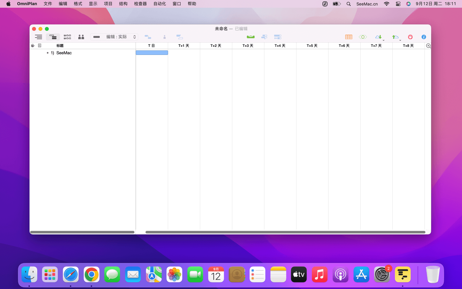462x289 pixels.
Task: Select the SeeMac task row
Action: 64,53
